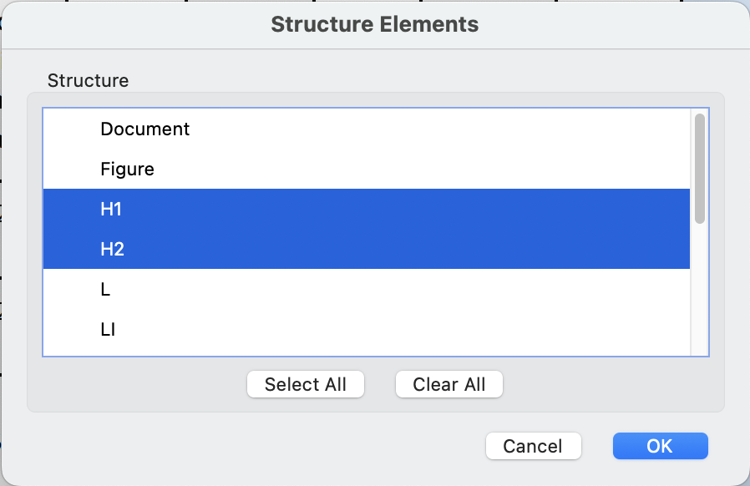The height and width of the screenshot is (486, 750).
Task: Apply the structure selection via "OK"
Action: click(660, 446)
